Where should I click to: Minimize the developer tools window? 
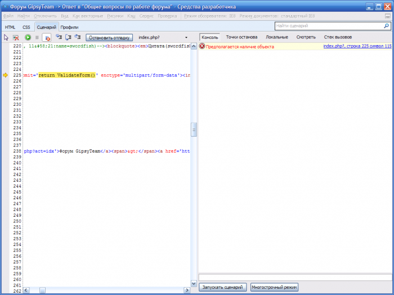(x=369, y=7)
